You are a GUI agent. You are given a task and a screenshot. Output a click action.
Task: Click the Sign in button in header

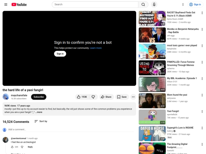click(x=195, y=5)
